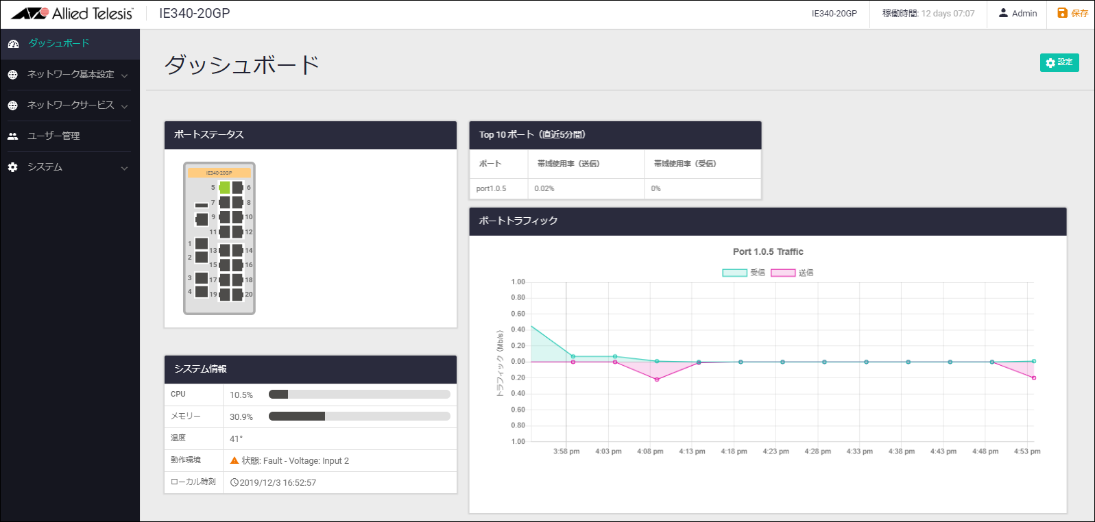This screenshot has height=522, width=1095.
Task: Click the memory usage progress bar
Action: [x=359, y=417]
